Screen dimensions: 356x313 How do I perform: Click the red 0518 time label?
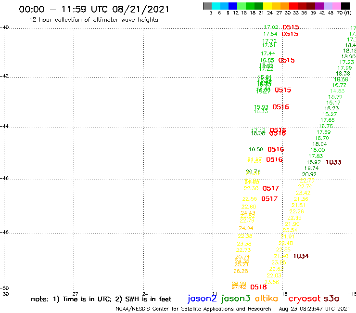coord(258,287)
